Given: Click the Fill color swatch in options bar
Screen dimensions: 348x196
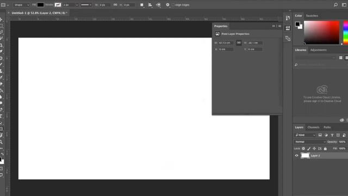Looking at the screenshot, I should coord(40,5).
